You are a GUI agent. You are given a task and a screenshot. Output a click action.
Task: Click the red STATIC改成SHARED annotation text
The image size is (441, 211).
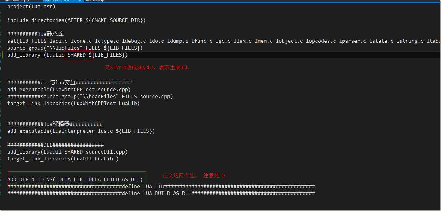pos(147,68)
